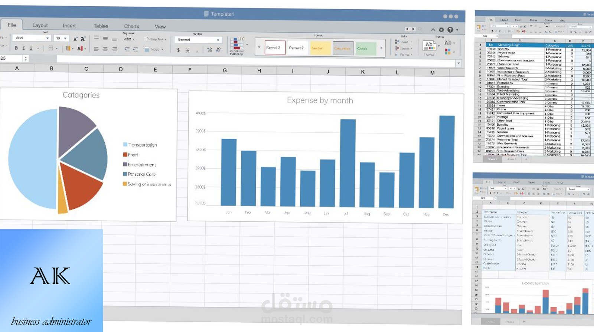Adjust the name box stepper arrows
This screenshot has height=332, width=594.
[x=26, y=59]
